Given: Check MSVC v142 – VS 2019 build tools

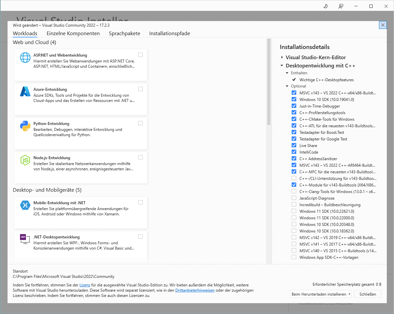Looking at the screenshot, I should (294, 237).
